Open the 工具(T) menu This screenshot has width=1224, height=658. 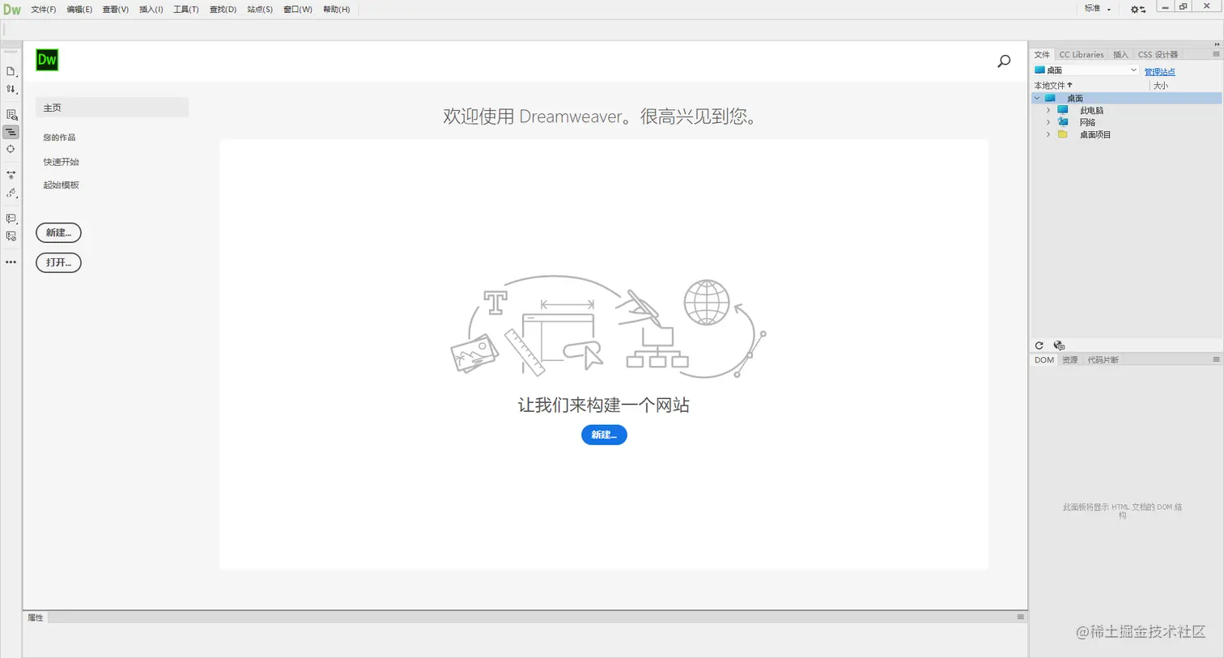point(186,10)
